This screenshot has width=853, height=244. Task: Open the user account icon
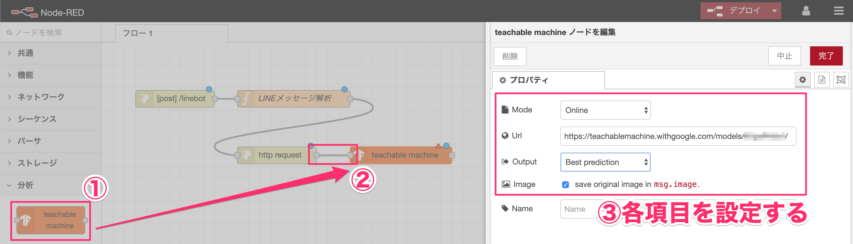point(806,11)
